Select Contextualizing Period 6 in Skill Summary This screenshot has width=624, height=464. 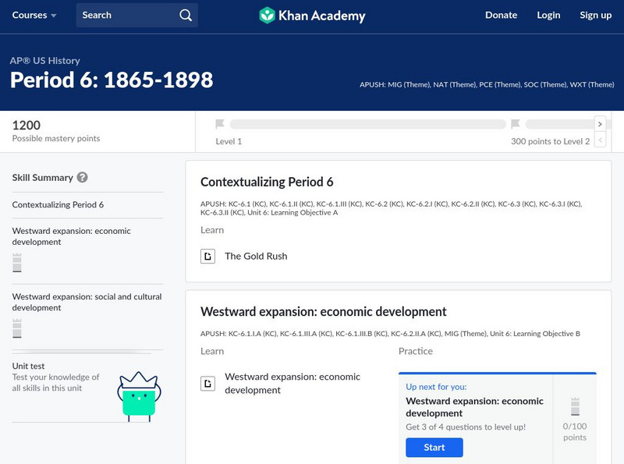(58, 204)
